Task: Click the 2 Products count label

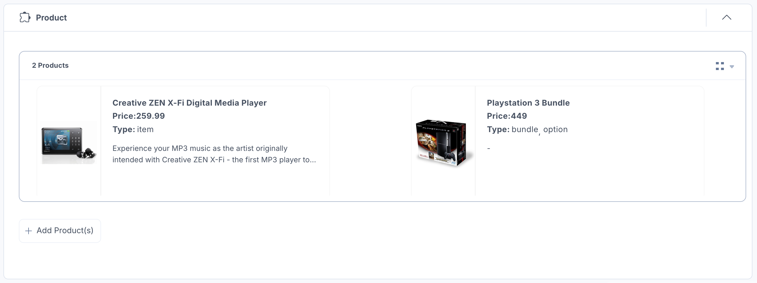Action: pos(50,65)
